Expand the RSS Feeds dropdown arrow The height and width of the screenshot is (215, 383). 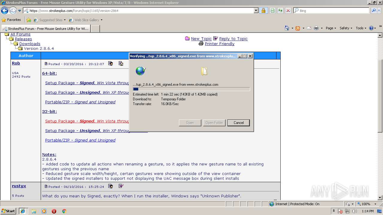click(303, 28)
